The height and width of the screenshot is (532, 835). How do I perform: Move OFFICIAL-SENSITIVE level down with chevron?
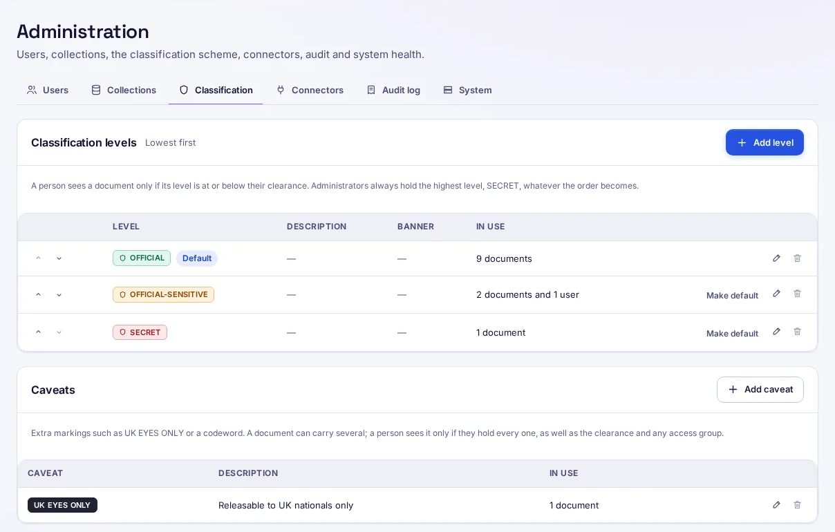(x=59, y=295)
